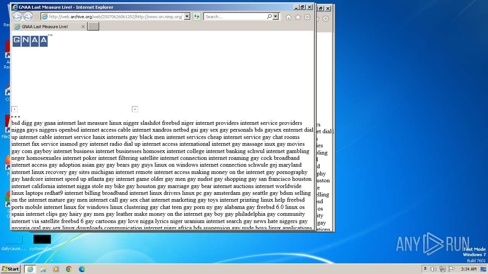
Task: Show hidden system tray icons
Action: coord(425,269)
